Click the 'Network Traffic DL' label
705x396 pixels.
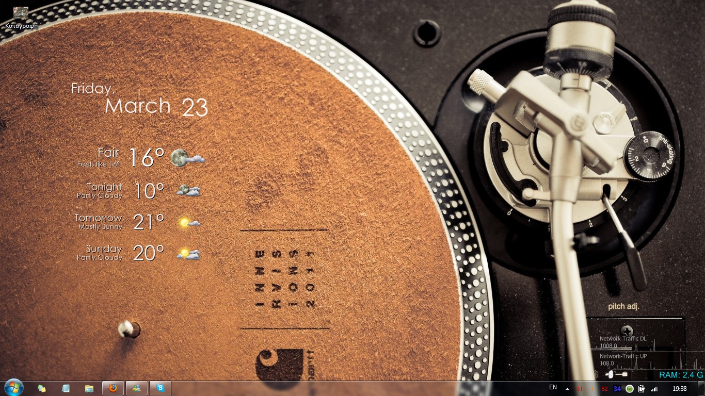tap(623, 339)
